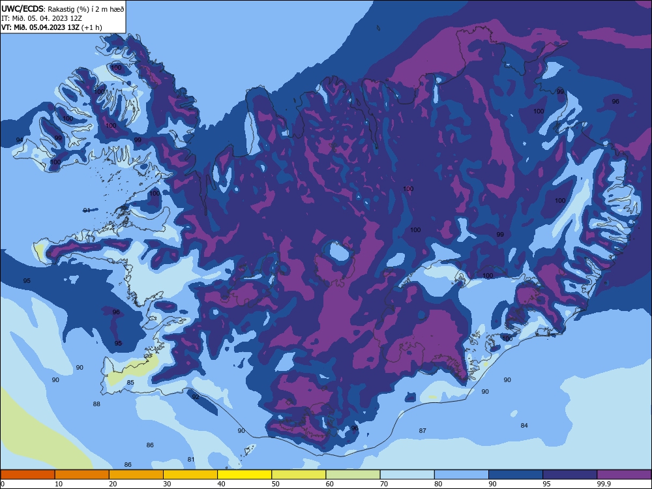
Task: Select the pale blue 70–80 legend swatch
Action: 407,475
